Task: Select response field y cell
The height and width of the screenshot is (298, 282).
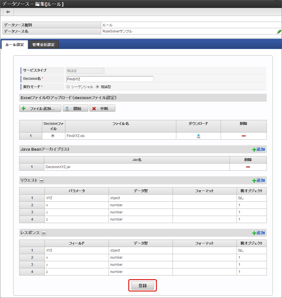Action: pos(77,265)
